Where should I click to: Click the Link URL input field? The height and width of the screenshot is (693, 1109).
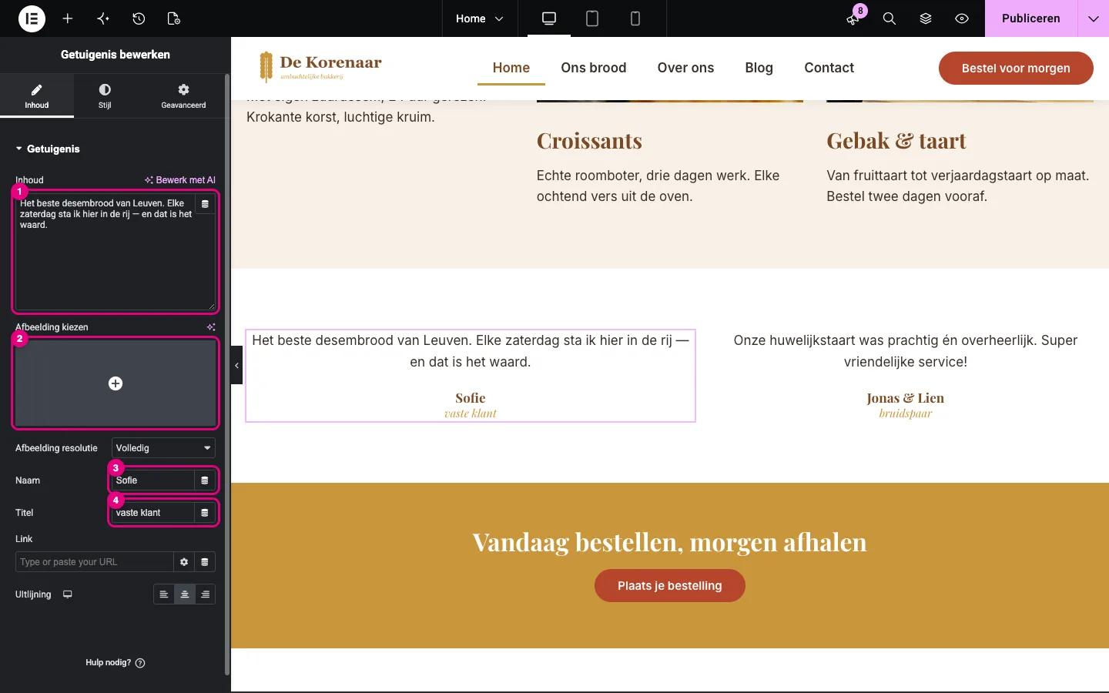coord(94,562)
